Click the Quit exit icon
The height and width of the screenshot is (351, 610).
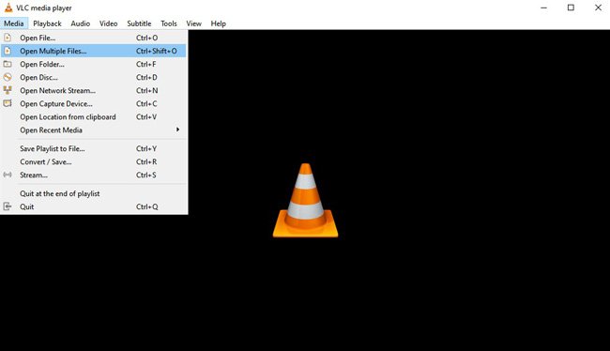click(x=8, y=206)
